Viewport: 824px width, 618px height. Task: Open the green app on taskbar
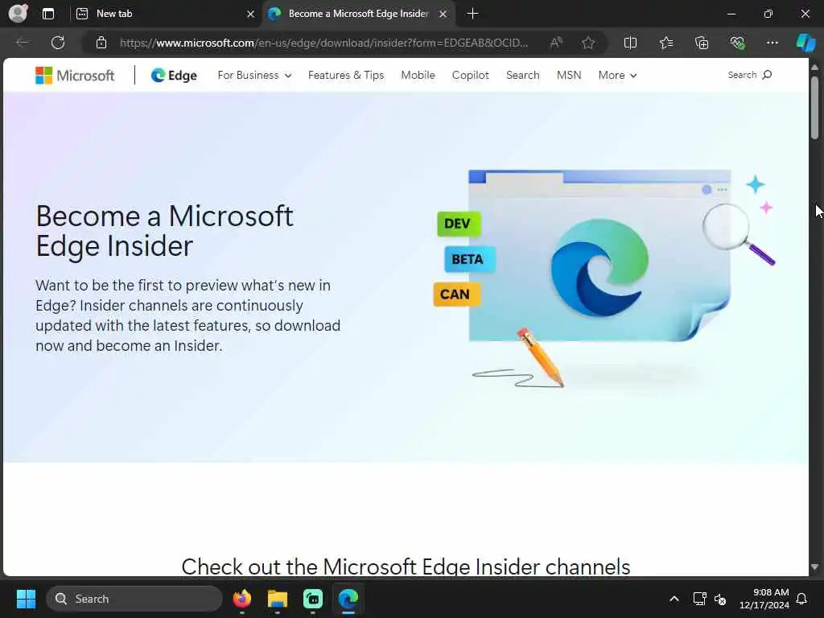(x=313, y=599)
